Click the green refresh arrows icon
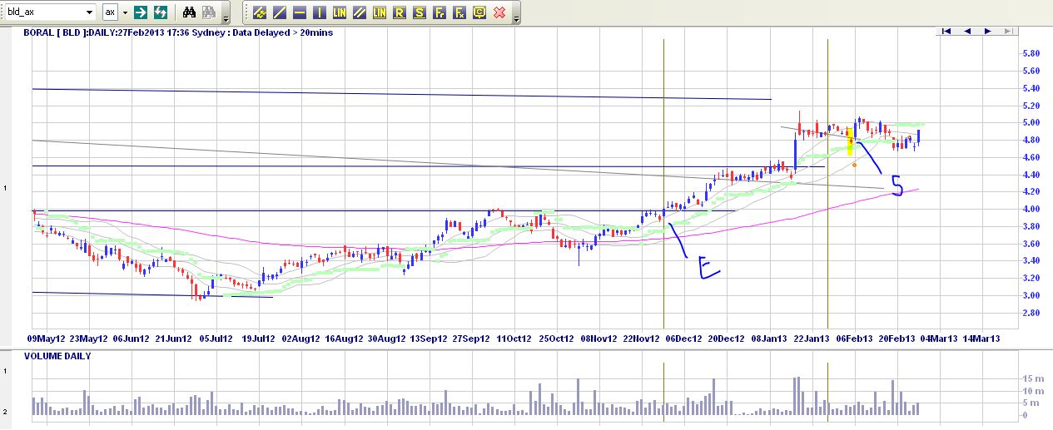The height and width of the screenshot is (430, 1053). (161, 12)
